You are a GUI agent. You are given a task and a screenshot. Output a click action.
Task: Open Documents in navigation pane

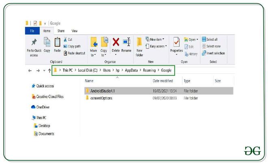tap(44, 134)
